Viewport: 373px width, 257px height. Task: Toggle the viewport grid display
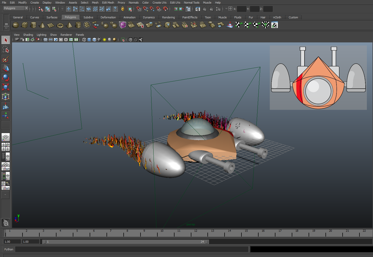pyautogui.click(x=45, y=40)
